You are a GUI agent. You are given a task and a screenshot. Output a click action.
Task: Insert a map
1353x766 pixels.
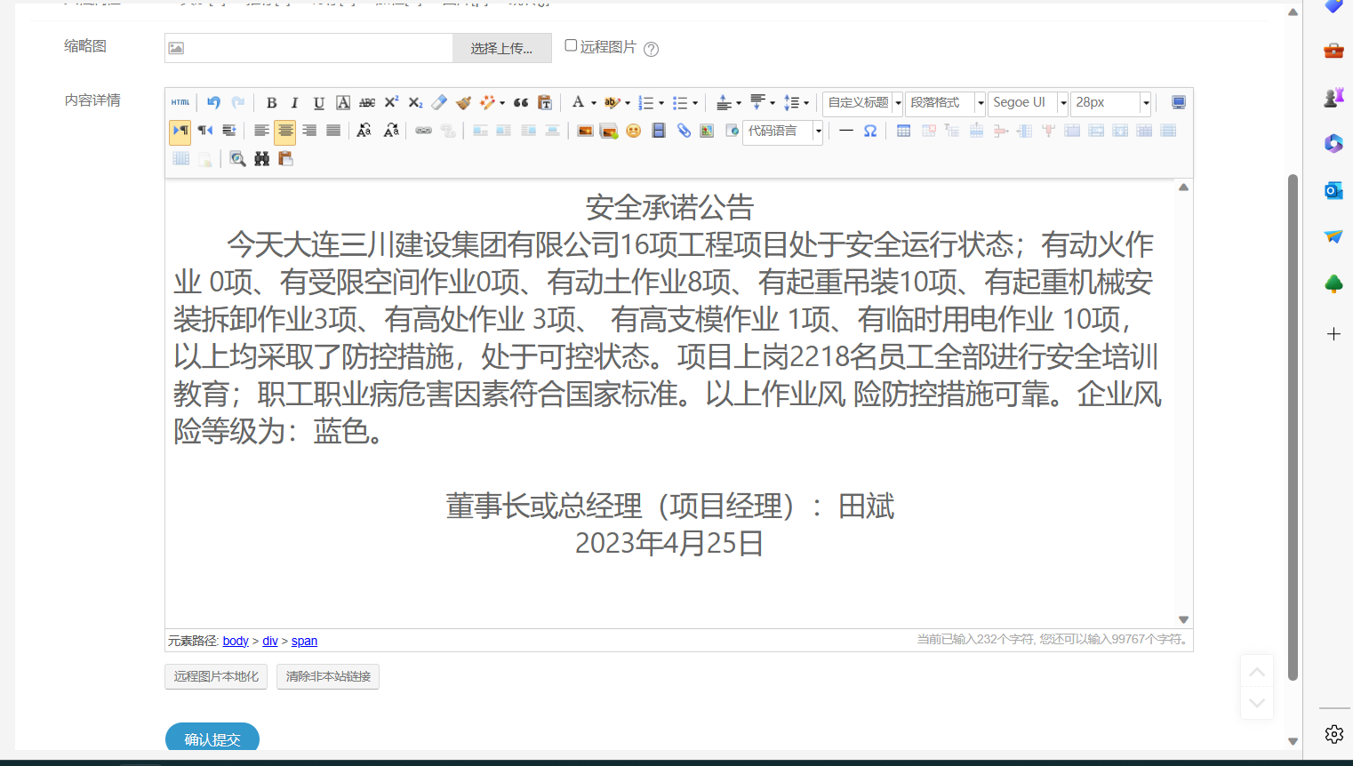(x=708, y=132)
